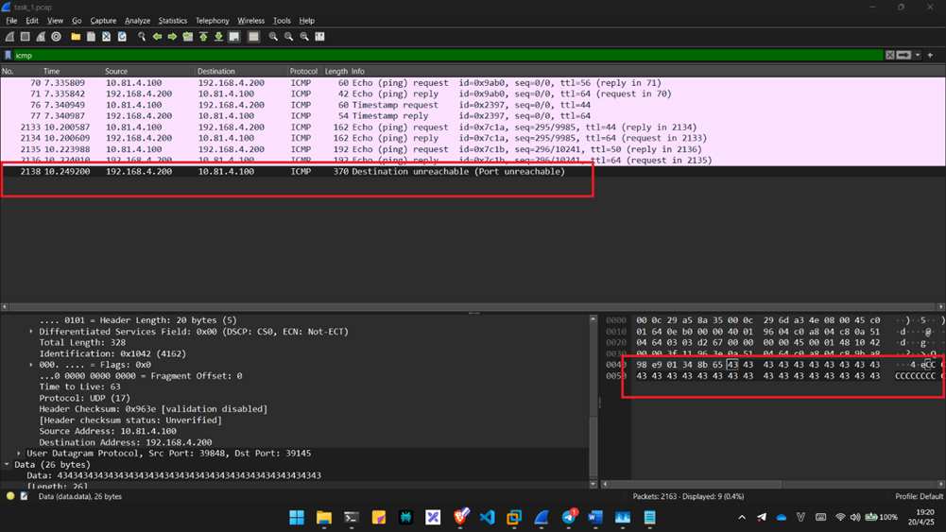The image size is (946, 532).
Task: Open the File menu
Action: pyautogui.click(x=11, y=21)
